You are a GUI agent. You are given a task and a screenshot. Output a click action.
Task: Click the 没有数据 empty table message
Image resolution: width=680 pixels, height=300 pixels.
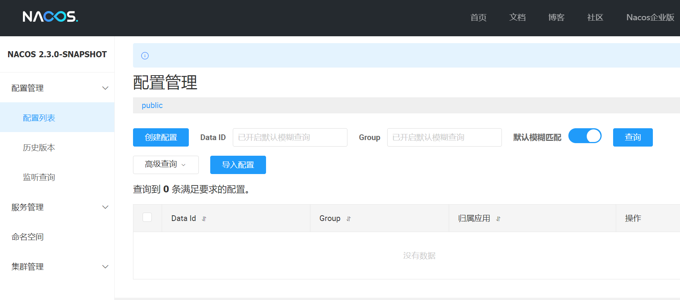click(x=419, y=256)
